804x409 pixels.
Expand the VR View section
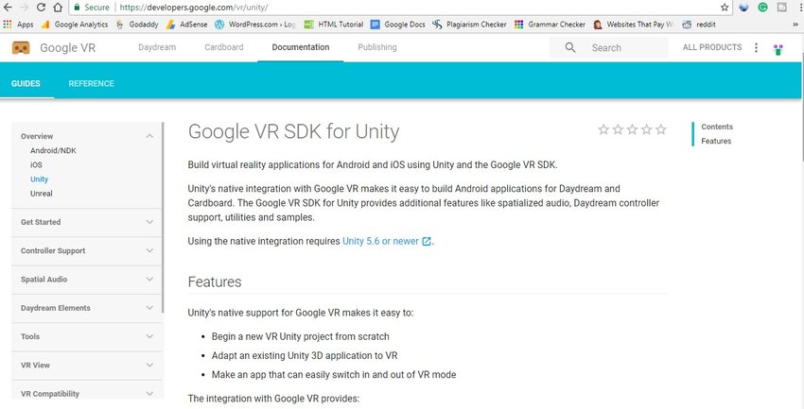149,365
